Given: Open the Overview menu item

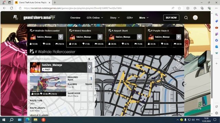Looking at the screenshot, I should (x=75, y=18).
